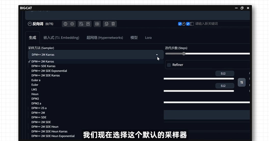This screenshot has height=141, width=269.
Task: Toggle the checkbox beside the clock icon
Action: pyautogui.click(x=180, y=24)
